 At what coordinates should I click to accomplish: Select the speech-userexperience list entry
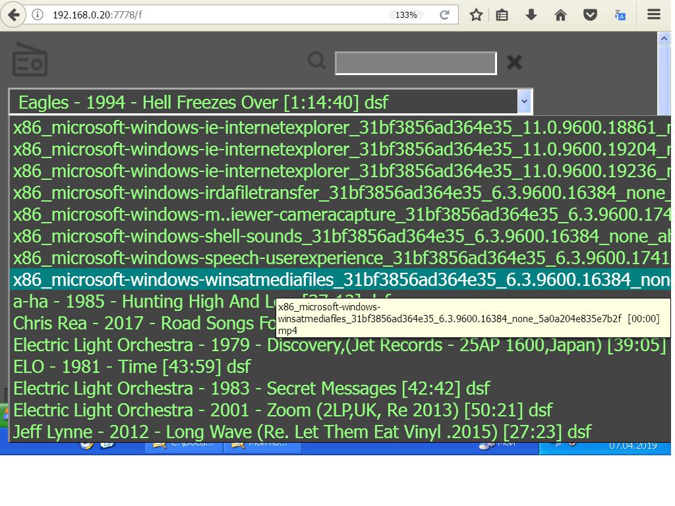340,258
